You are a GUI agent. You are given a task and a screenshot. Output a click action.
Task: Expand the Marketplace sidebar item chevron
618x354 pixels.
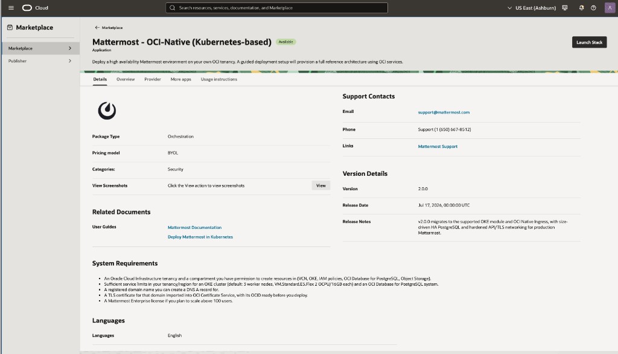click(x=70, y=48)
